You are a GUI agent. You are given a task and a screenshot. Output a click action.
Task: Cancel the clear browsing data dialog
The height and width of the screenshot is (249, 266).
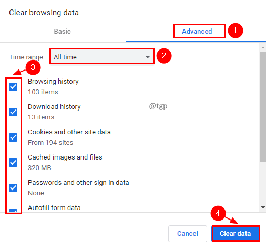[188, 234]
